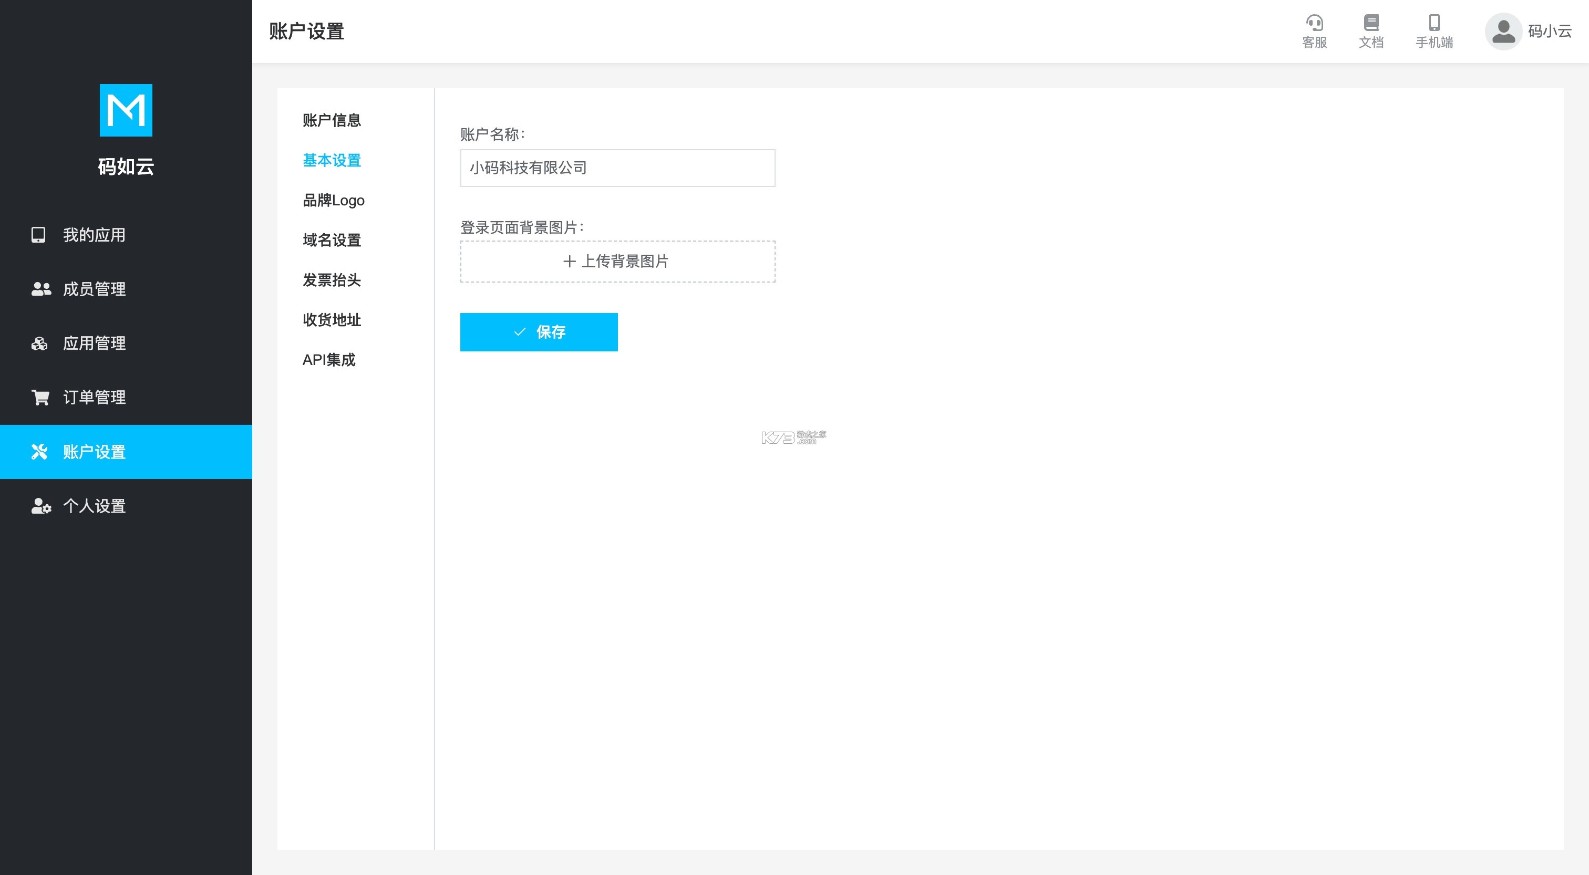1589x875 pixels.
Task: Click 手机端 label in header
Action: 1434,43
